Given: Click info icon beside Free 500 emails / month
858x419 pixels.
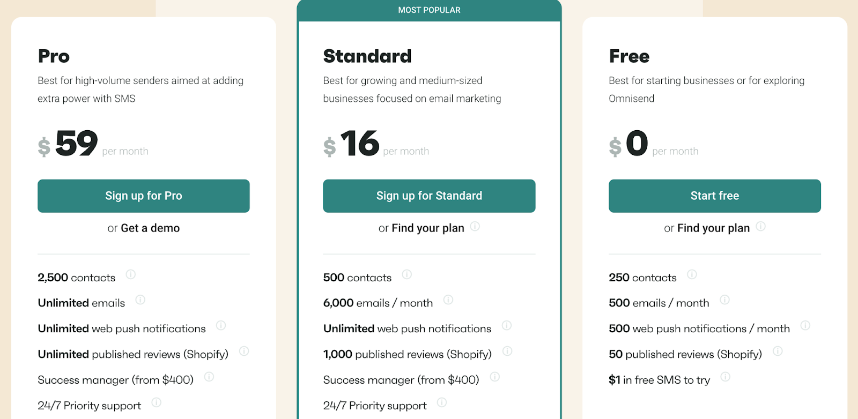Looking at the screenshot, I should [724, 300].
